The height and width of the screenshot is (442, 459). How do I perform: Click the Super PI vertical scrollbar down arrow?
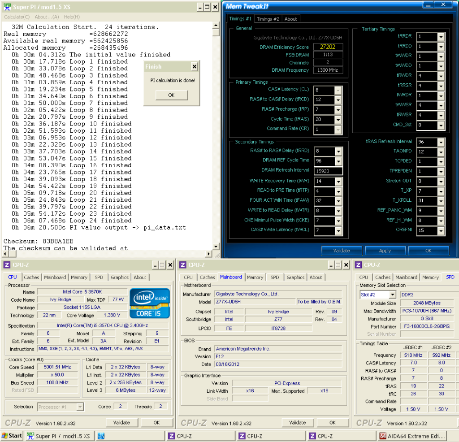tap(216, 246)
